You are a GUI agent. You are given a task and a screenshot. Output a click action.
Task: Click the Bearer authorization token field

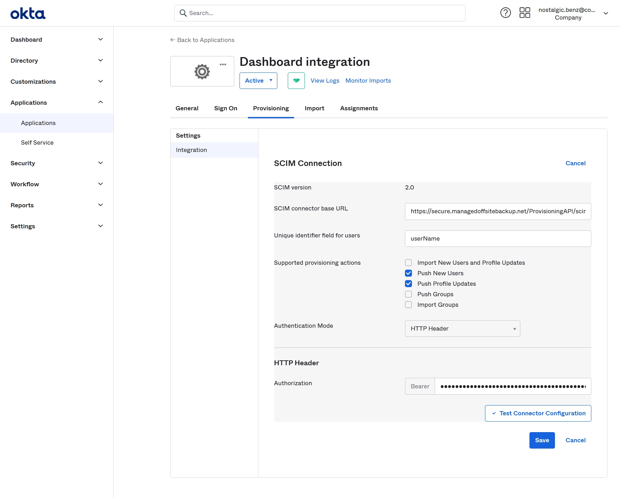513,386
